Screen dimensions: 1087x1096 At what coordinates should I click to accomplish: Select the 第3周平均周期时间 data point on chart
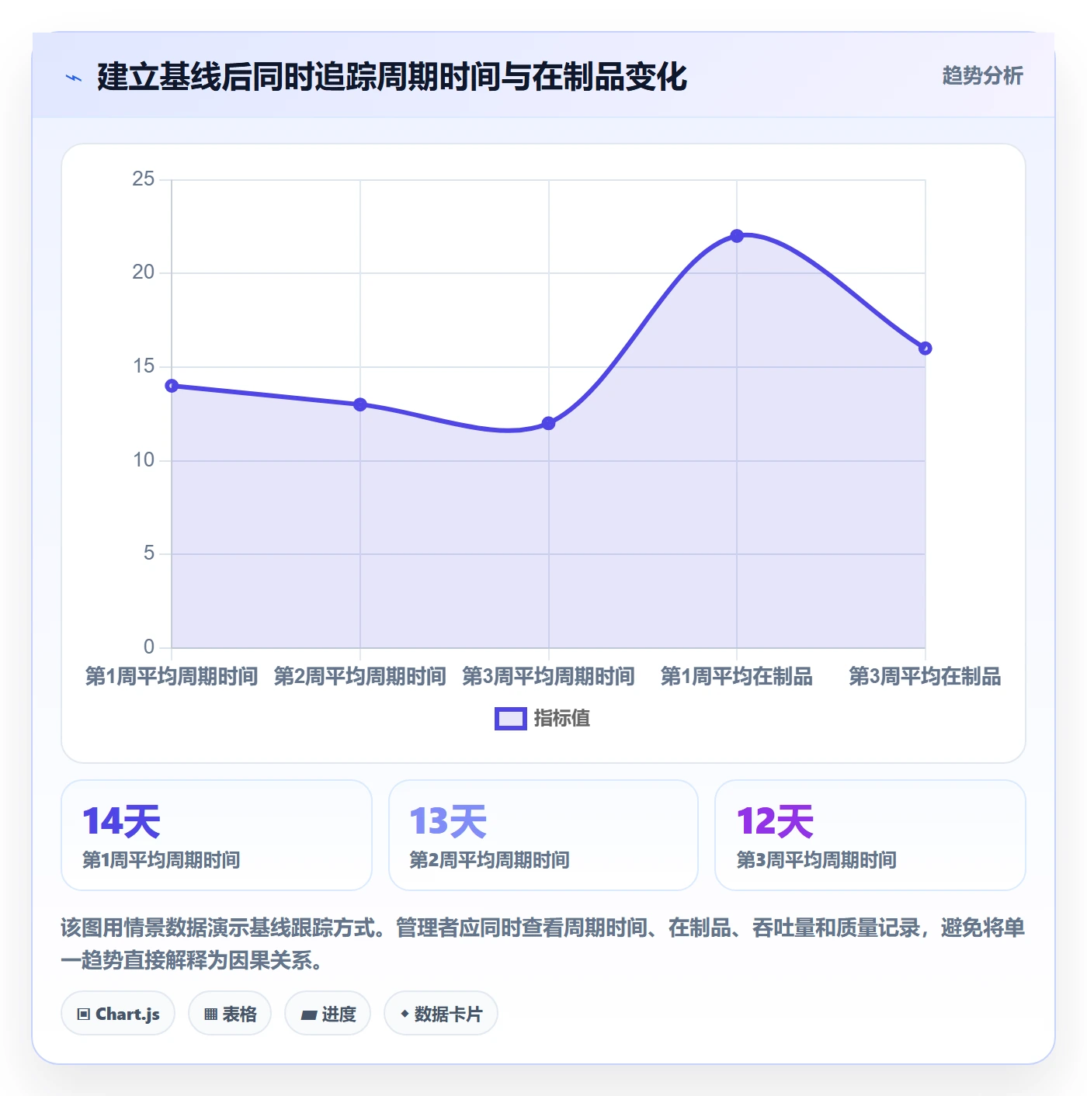[x=549, y=423]
